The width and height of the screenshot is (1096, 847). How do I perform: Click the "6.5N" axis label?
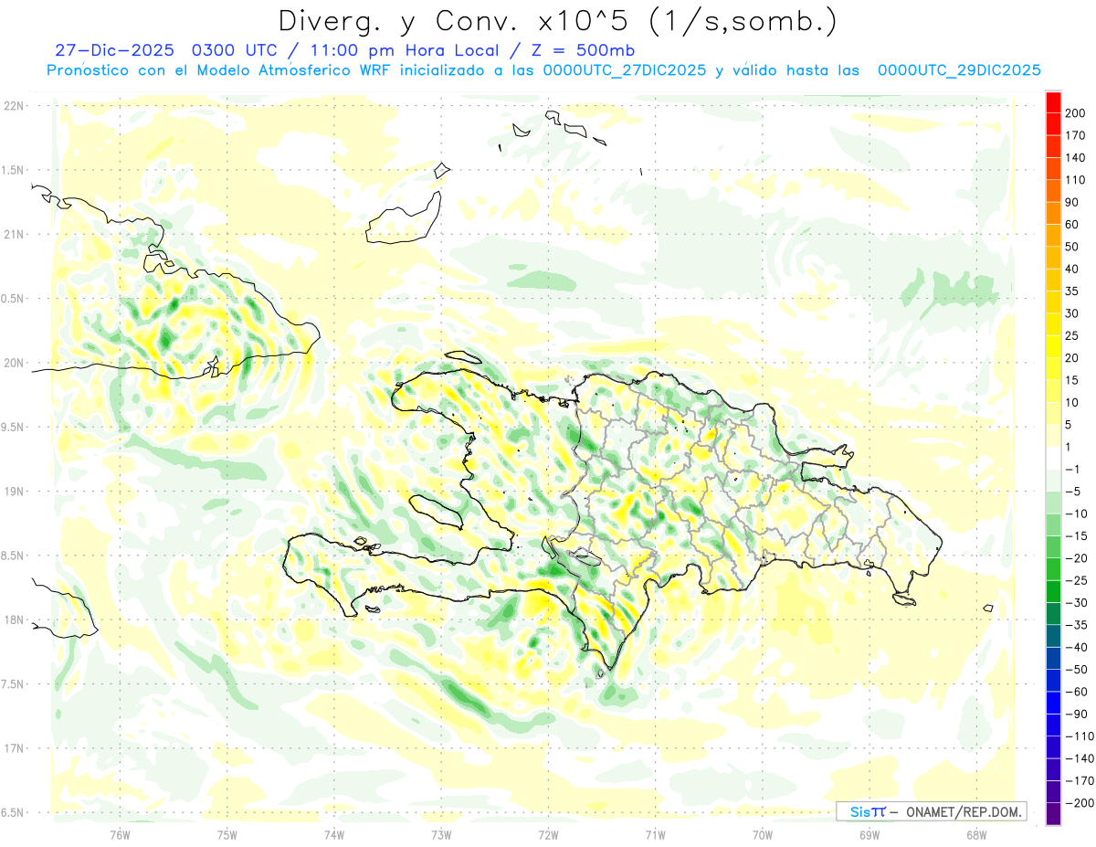click(14, 812)
